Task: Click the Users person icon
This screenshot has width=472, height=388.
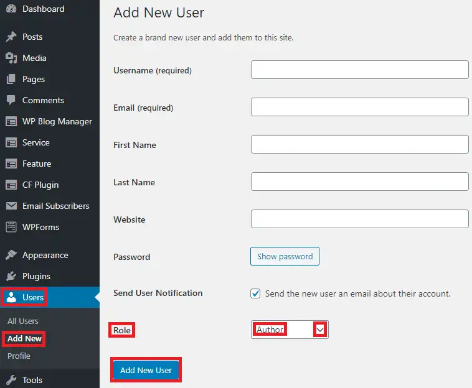Action: (11, 297)
